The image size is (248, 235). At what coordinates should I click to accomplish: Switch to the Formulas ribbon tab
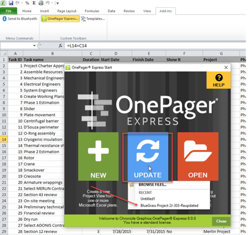click(92, 11)
